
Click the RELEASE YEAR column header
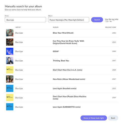click(x=111, y=27)
